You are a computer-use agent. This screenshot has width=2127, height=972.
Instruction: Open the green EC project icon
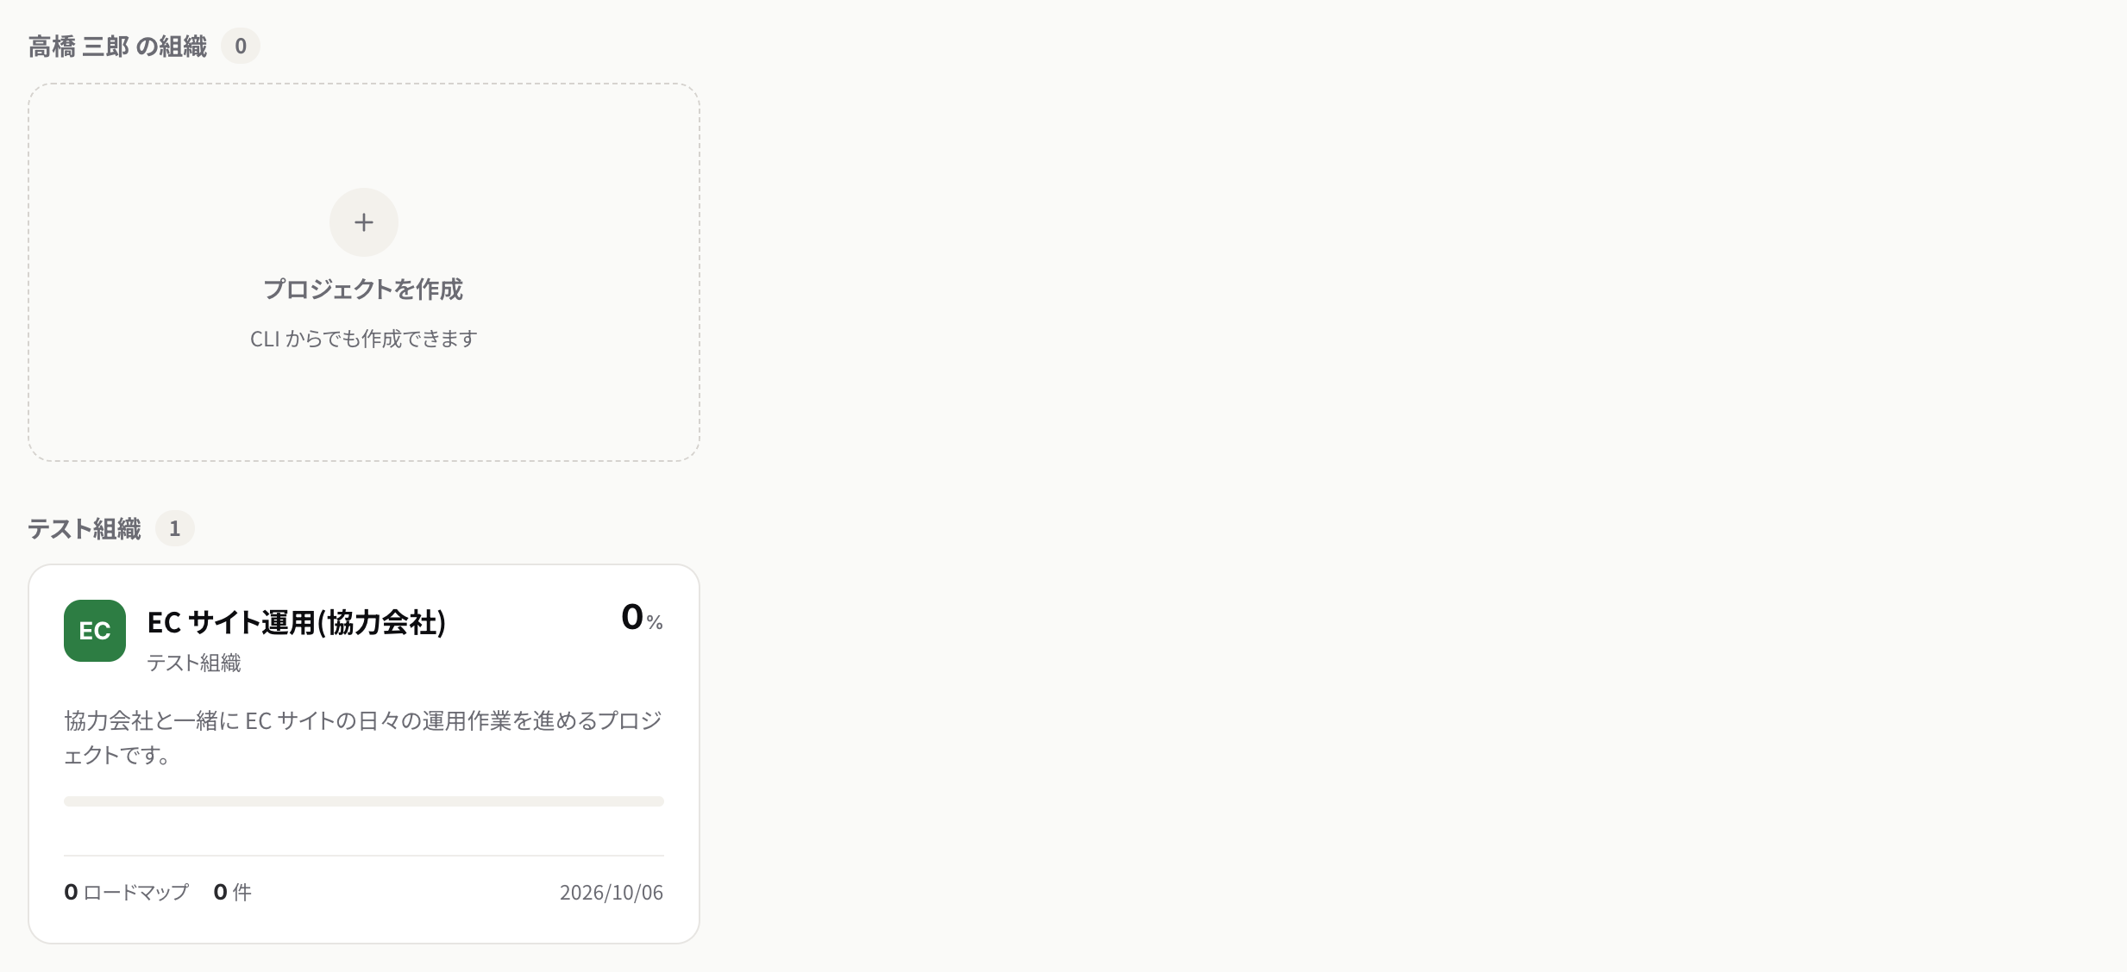coord(95,631)
